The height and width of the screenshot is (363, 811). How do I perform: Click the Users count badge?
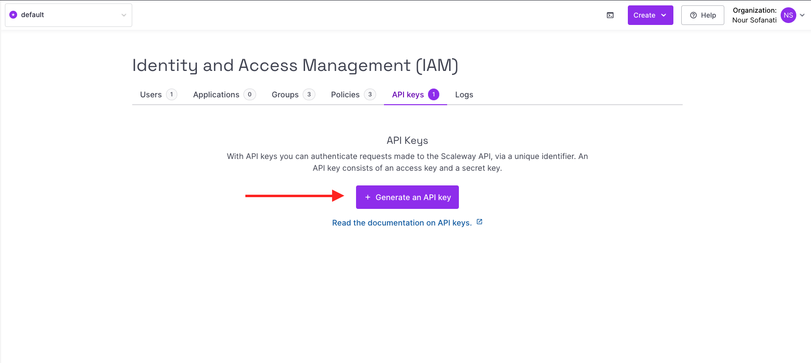(x=172, y=94)
